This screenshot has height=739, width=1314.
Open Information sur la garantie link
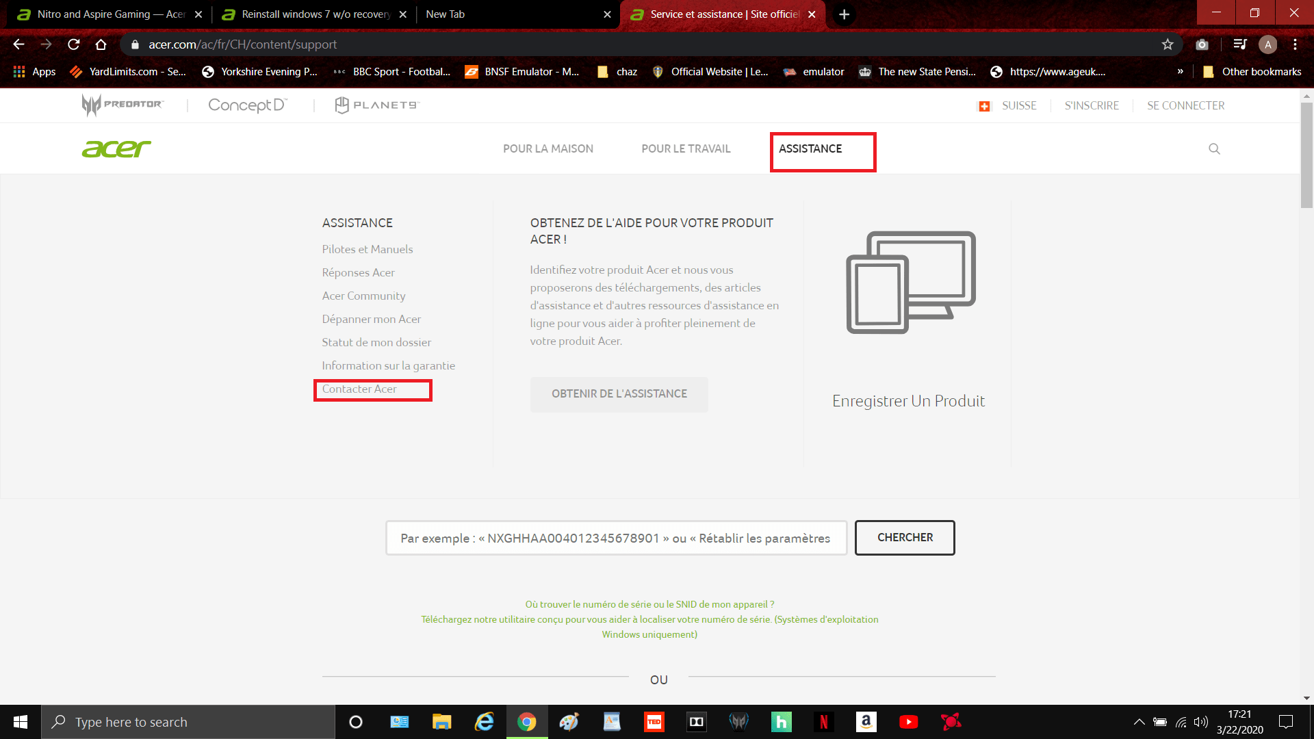(x=388, y=365)
